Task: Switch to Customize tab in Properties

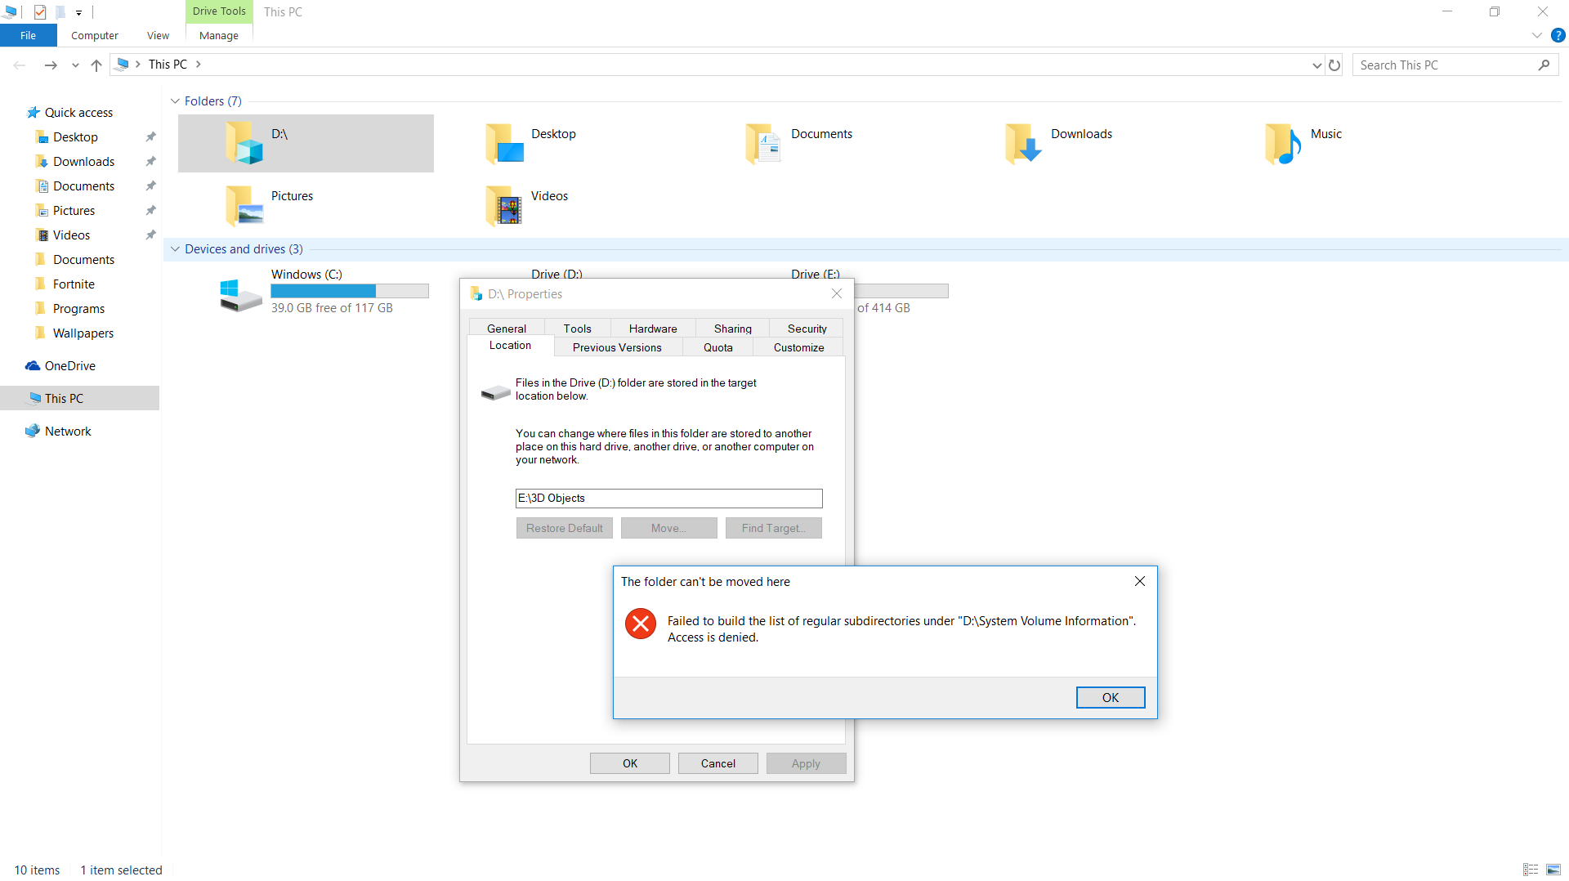Action: 799,347
